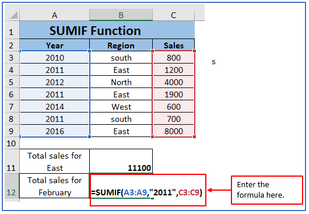309x214 pixels.
Task: Select the south region cell in row 3
Action: point(121,57)
